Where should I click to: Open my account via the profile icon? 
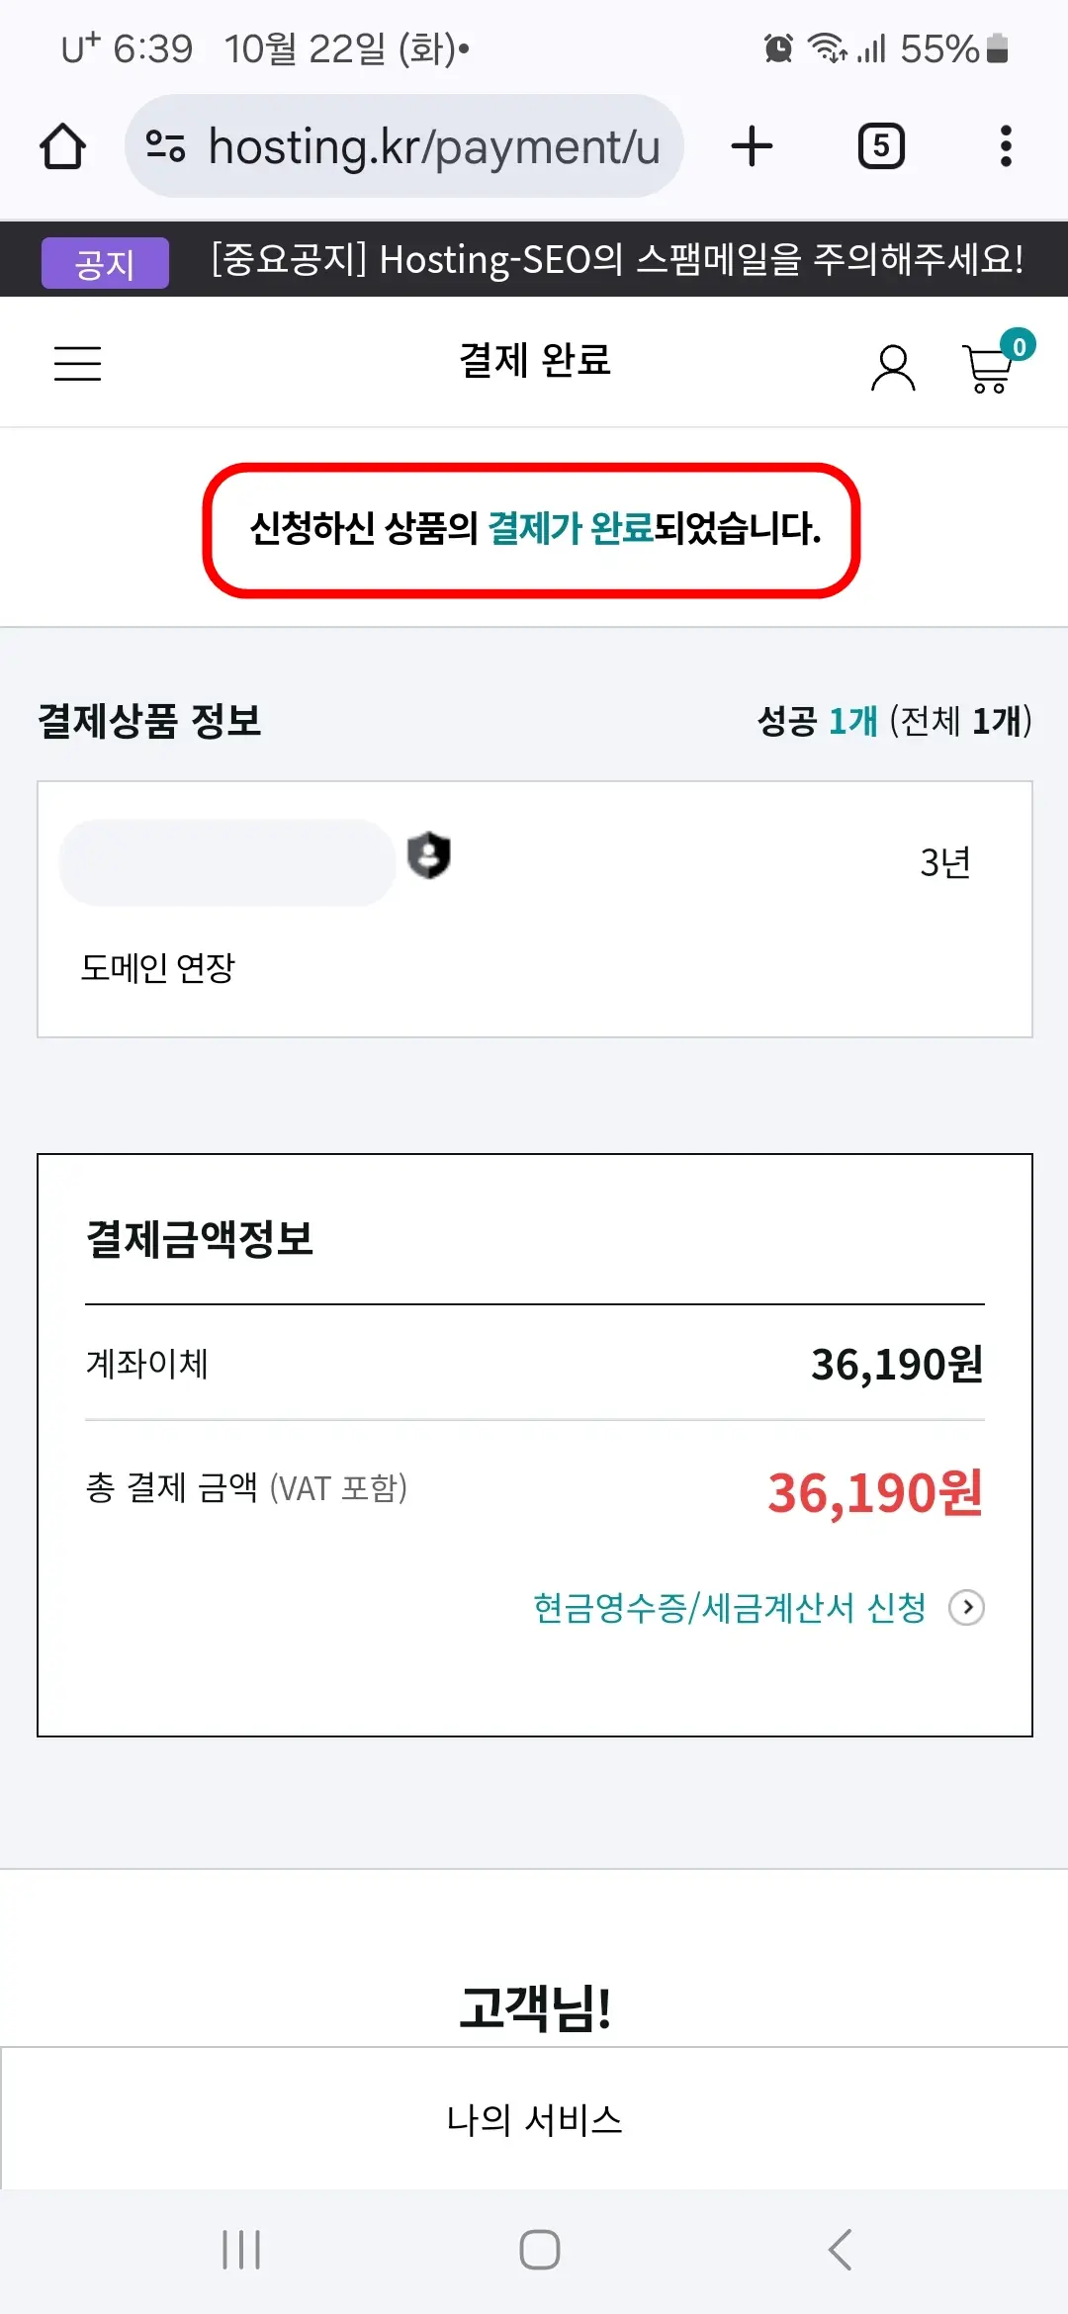coord(893,366)
